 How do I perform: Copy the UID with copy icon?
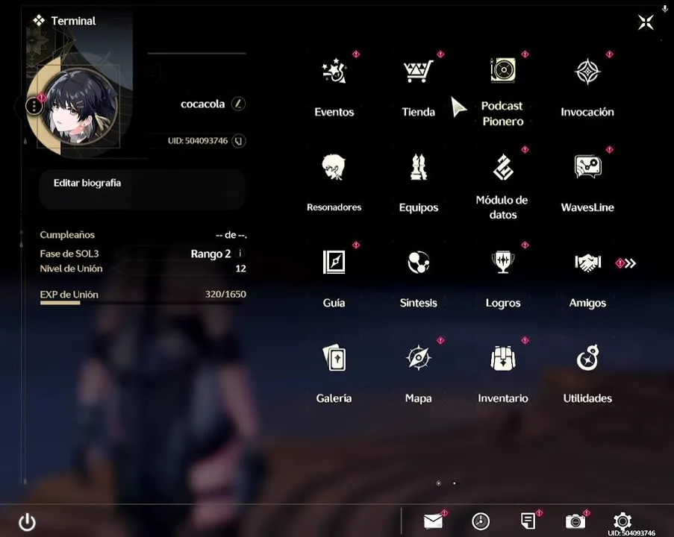239,140
